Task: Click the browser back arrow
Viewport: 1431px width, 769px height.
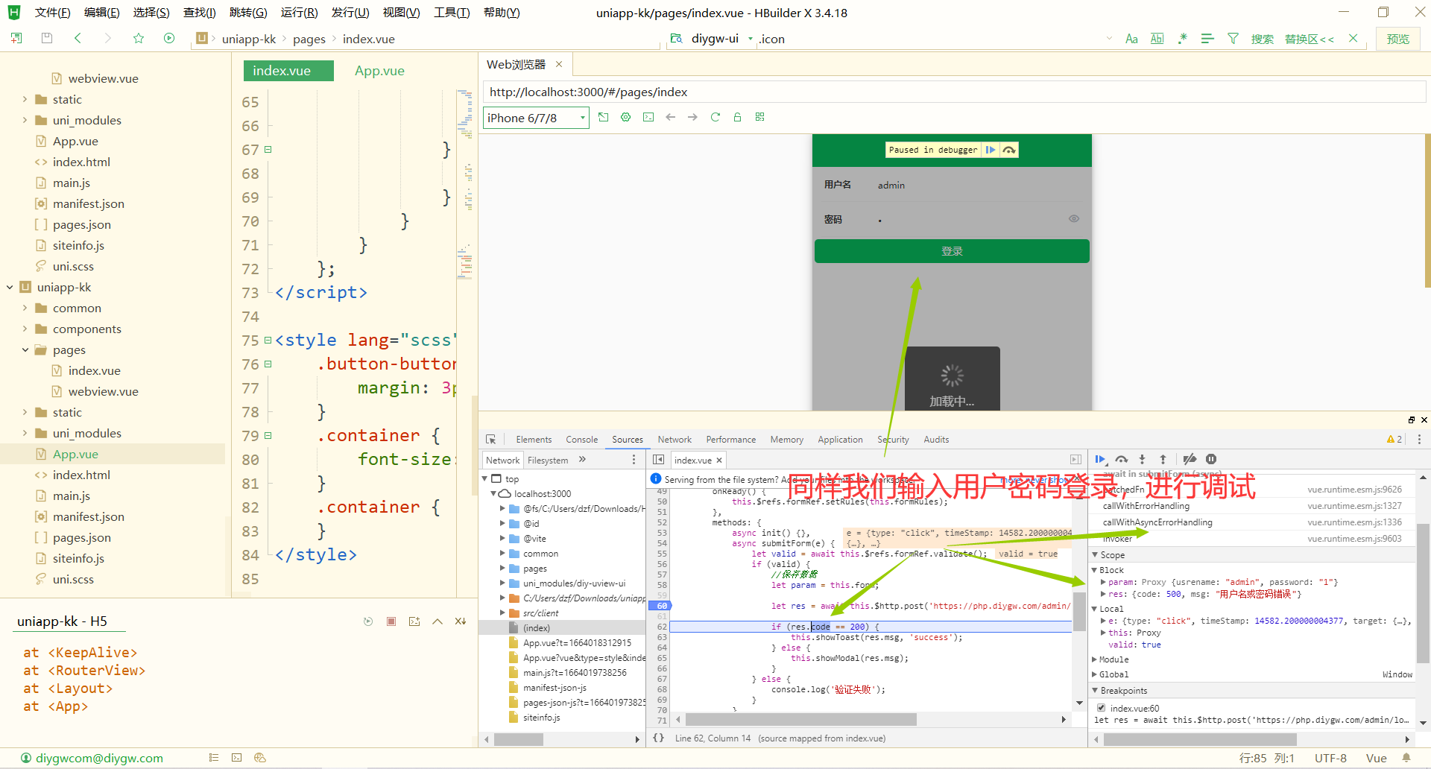Action: coord(671,117)
